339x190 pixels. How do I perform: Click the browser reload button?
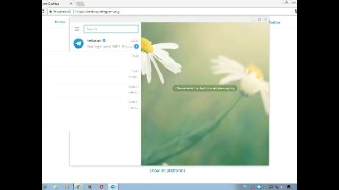point(43,12)
